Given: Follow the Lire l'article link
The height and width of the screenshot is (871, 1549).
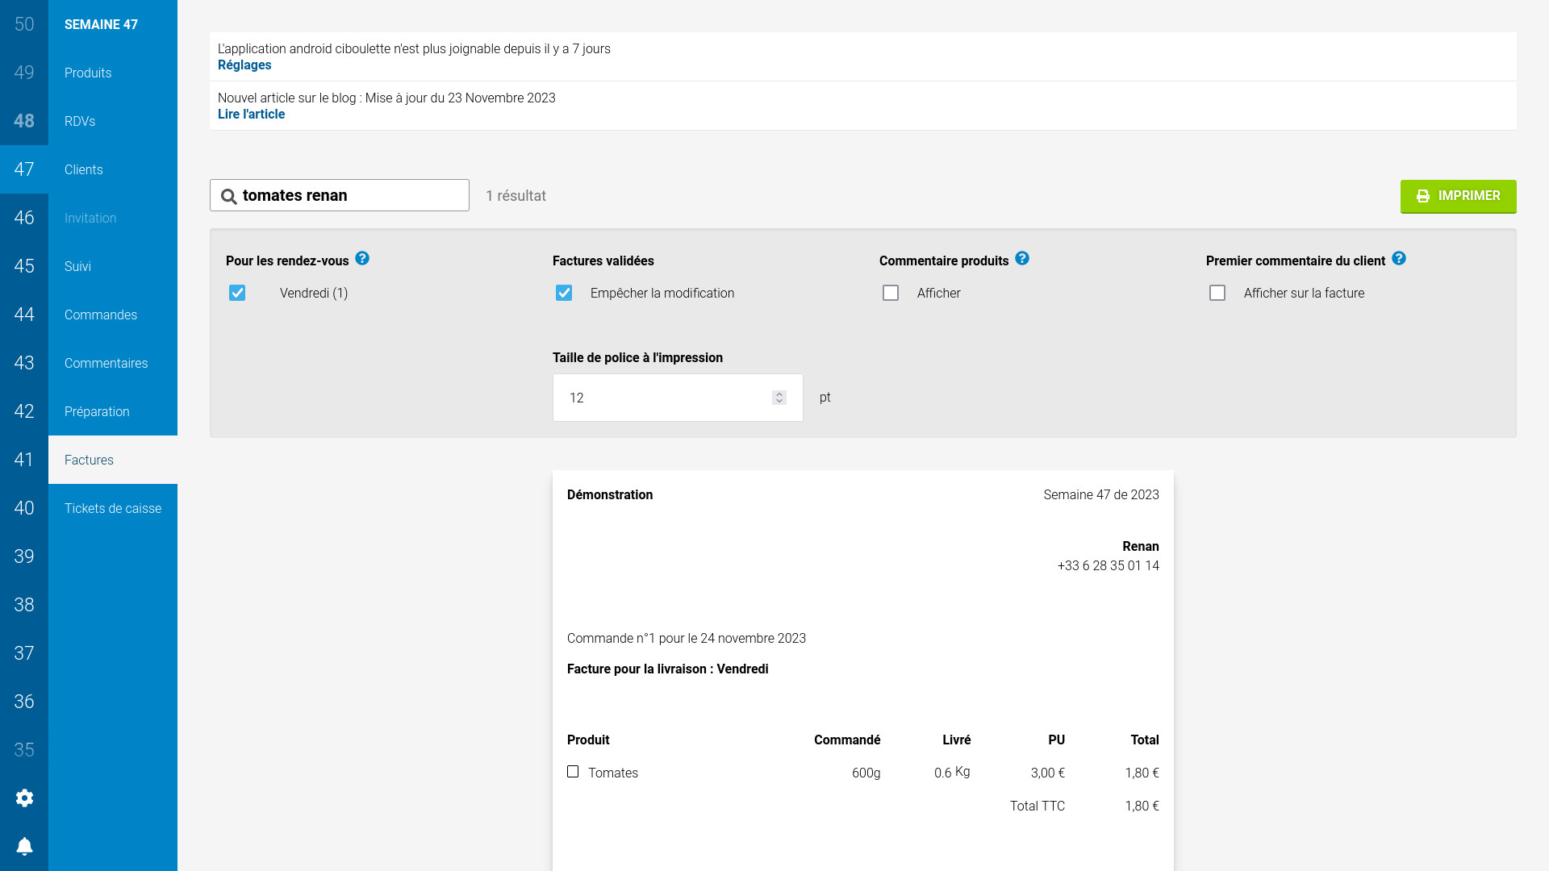Looking at the screenshot, I should (x=251, y=115).
